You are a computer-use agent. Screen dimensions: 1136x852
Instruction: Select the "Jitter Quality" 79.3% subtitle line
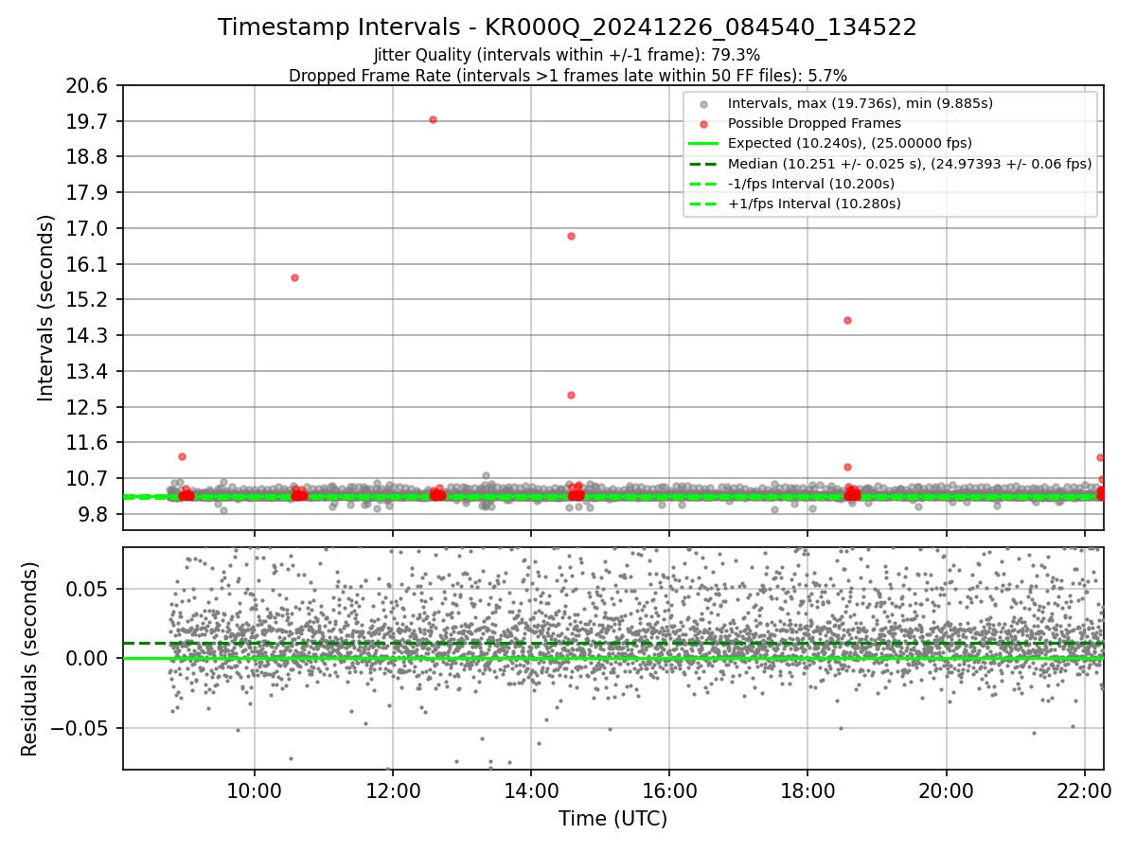coord(567,55)
